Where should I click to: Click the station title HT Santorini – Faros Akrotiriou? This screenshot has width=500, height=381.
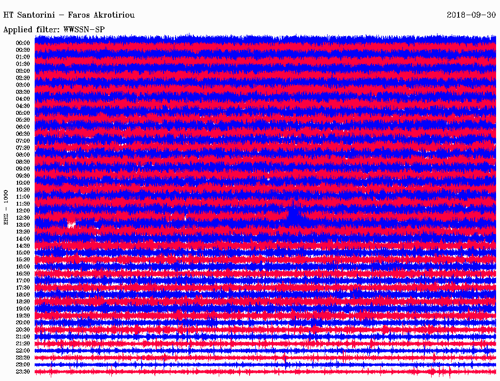tap(69, 15)
